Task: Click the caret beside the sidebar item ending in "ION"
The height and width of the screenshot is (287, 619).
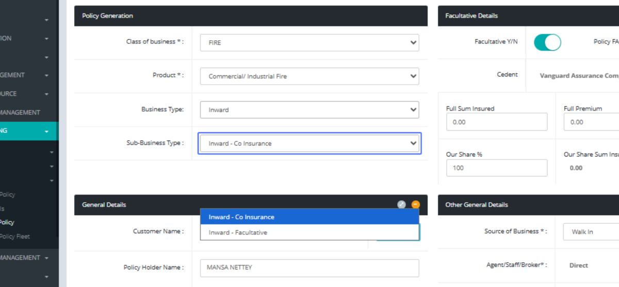Action: (46, 39)
